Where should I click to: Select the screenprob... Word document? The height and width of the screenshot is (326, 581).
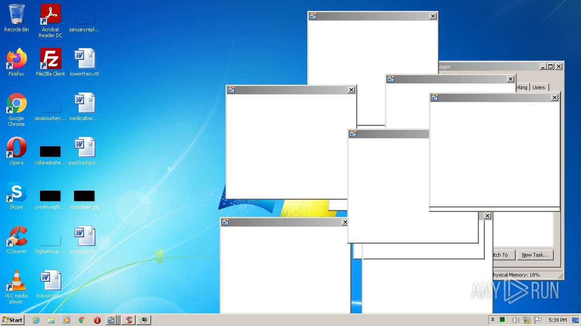point(84,240)
